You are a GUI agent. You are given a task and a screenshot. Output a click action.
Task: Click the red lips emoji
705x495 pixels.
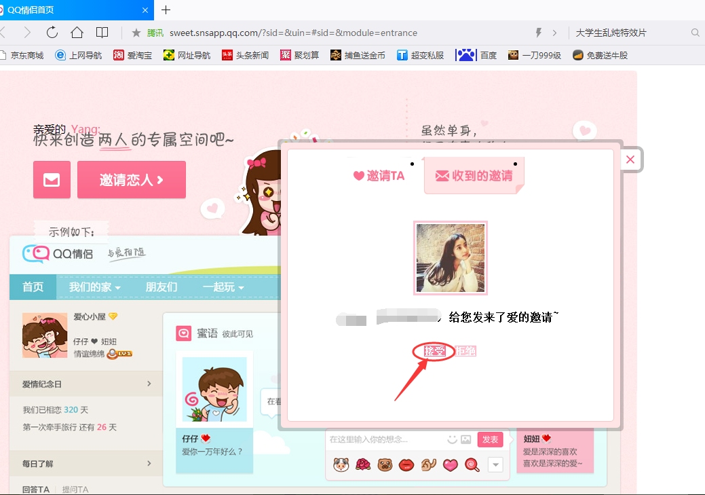pos(407,464)
